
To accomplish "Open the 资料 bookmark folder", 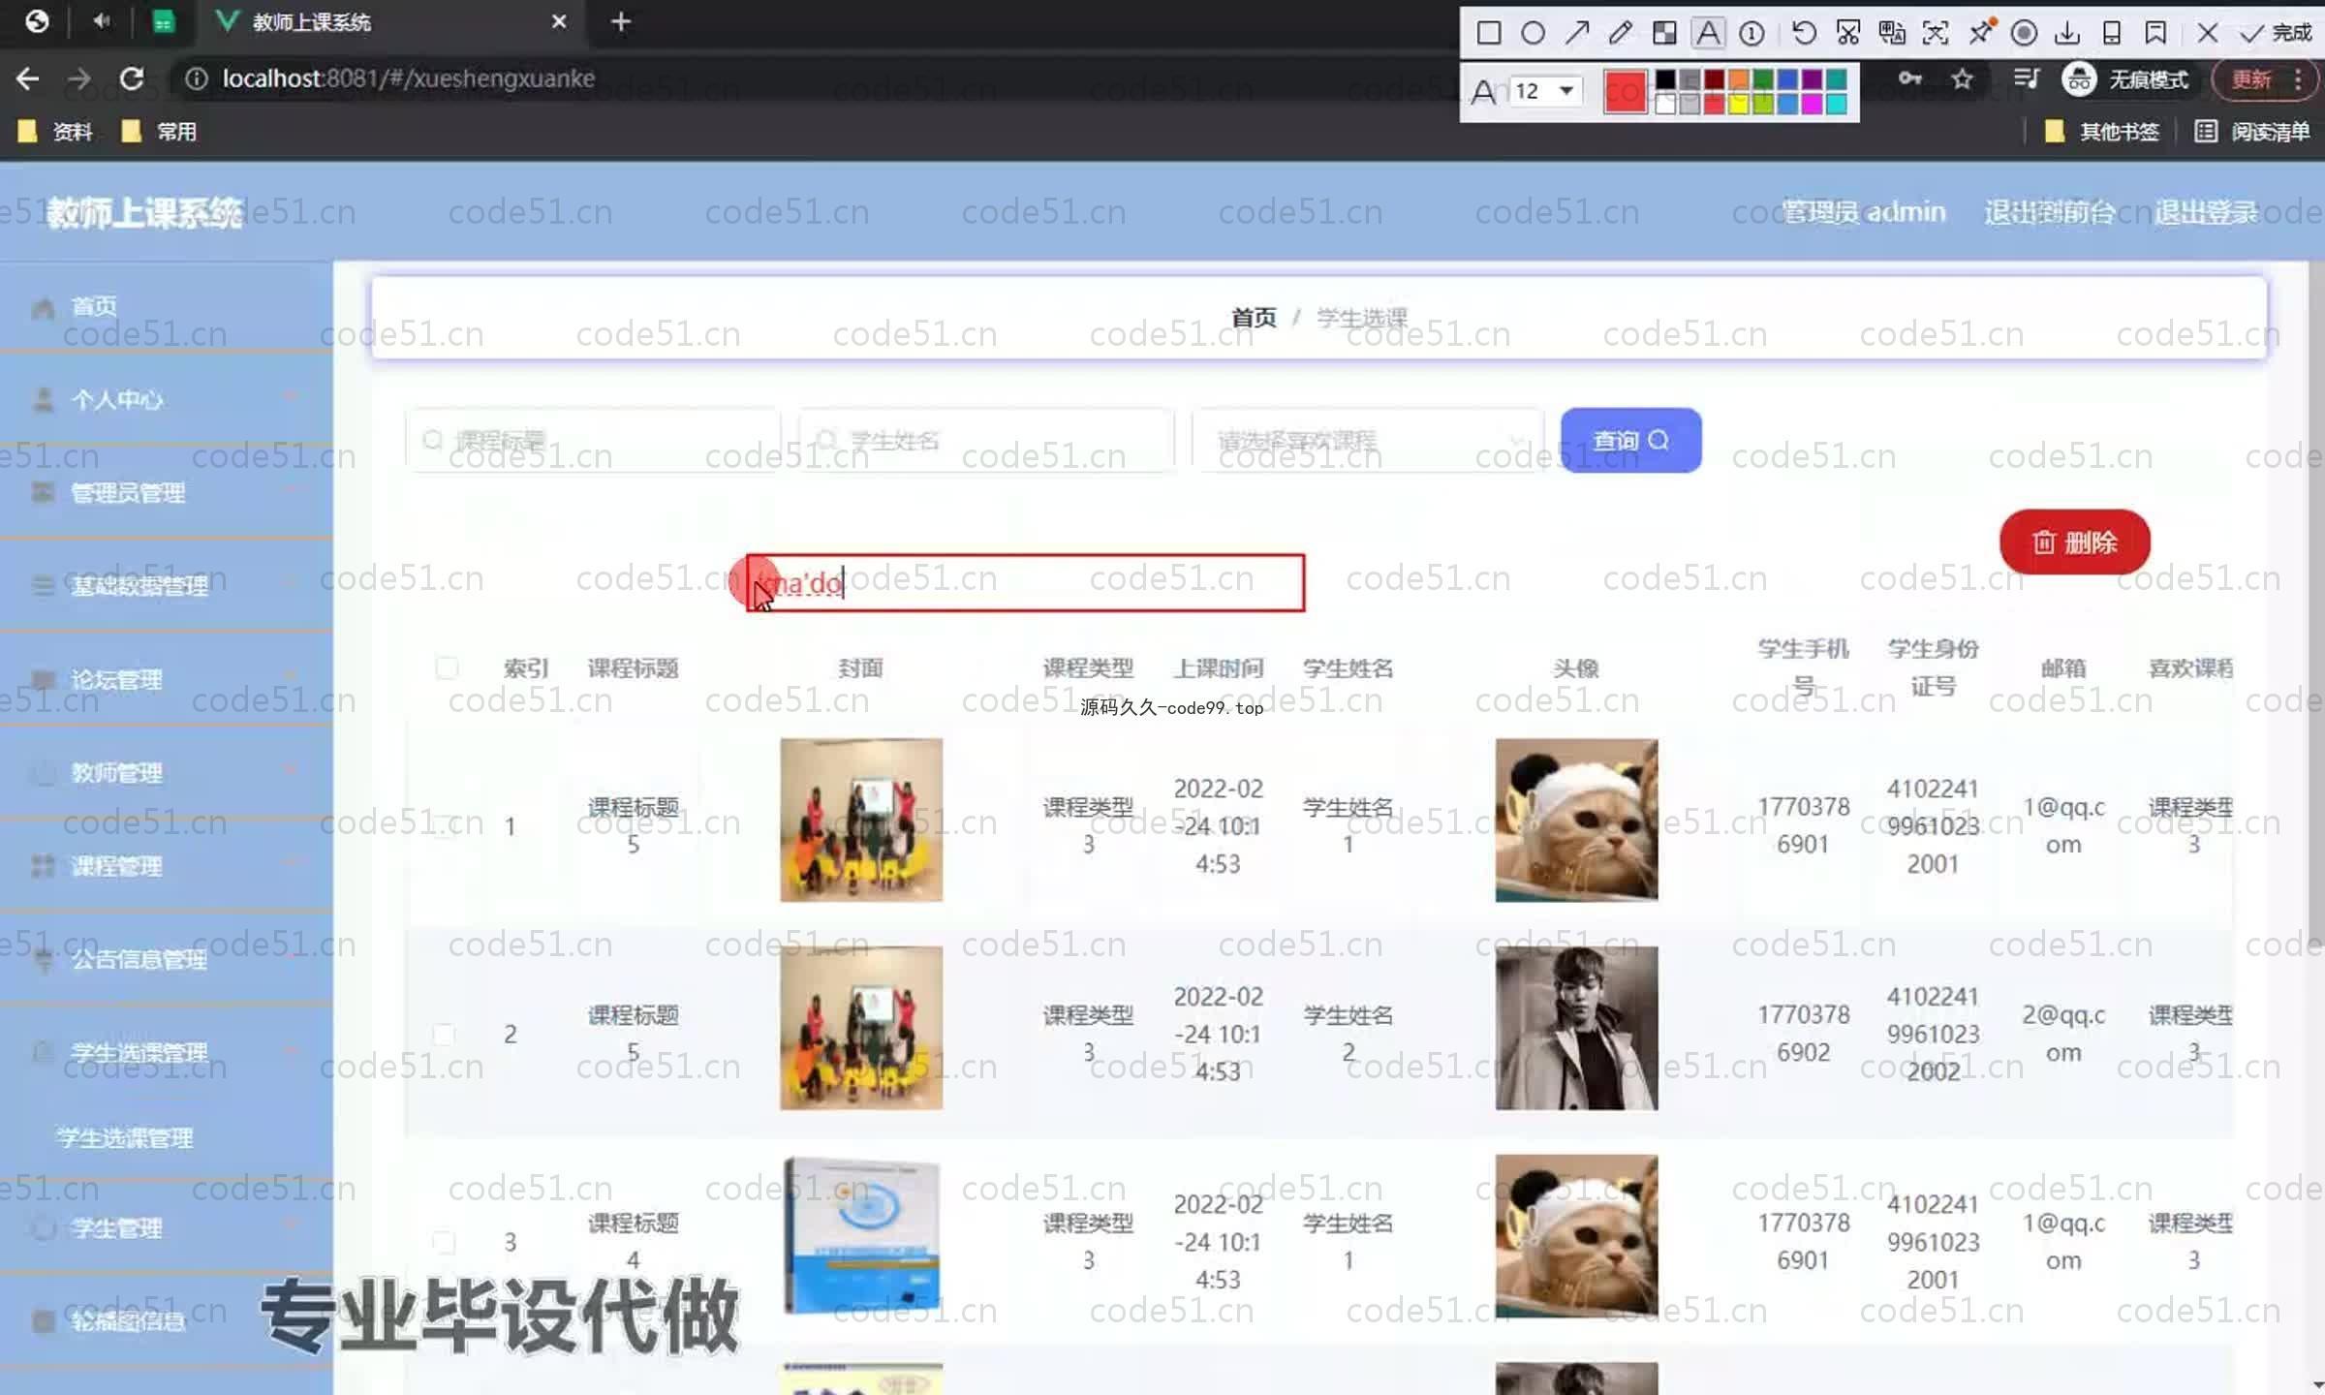I will click(x=56, y=132).
